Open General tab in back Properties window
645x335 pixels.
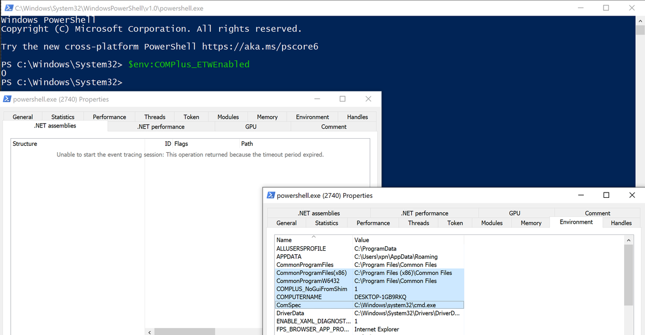click(23, 117)
